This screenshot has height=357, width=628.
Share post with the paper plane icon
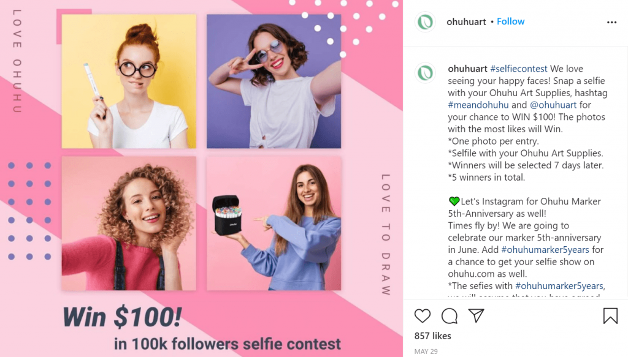(476, 315)
